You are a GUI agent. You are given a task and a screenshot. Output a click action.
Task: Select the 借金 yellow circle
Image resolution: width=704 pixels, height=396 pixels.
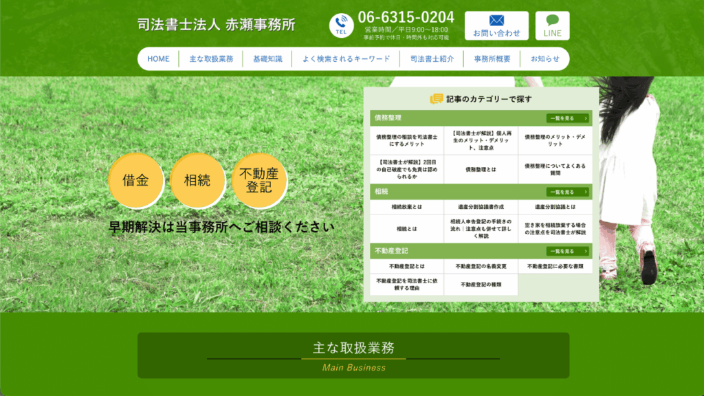pyautogui.click(x=135, y=181)
